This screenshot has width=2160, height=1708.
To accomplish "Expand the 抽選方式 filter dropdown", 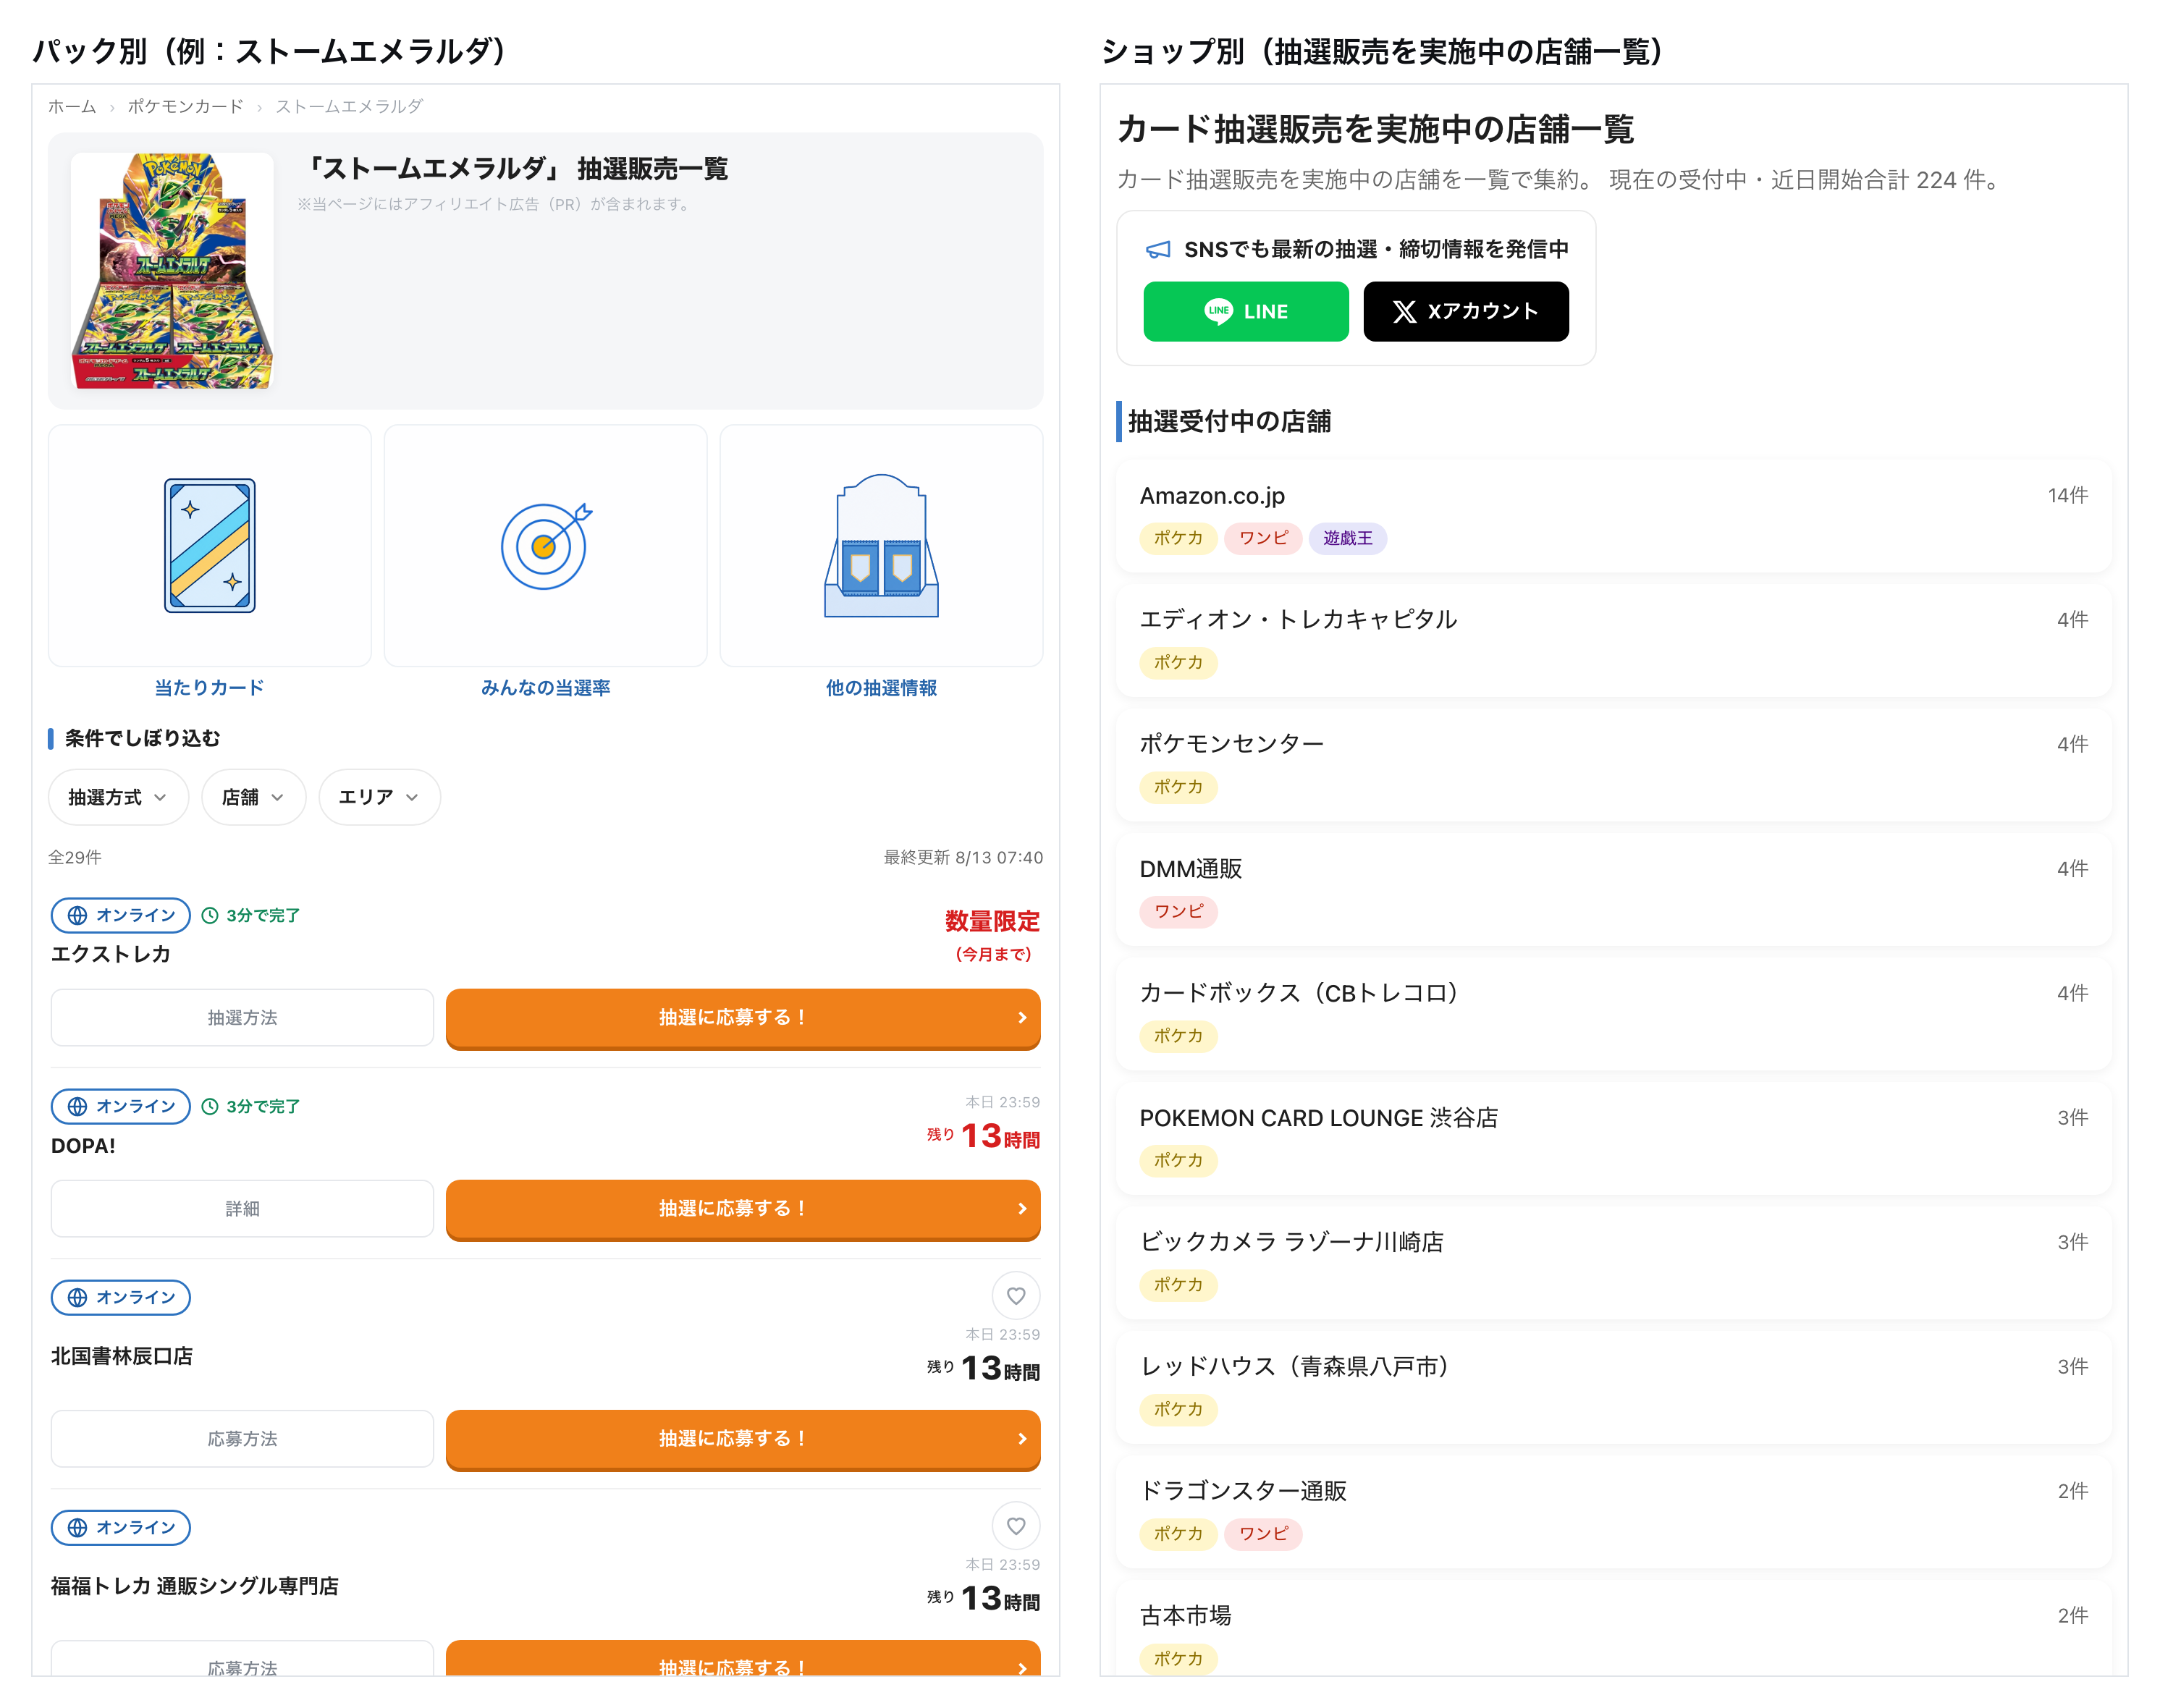I will click(118, 797).
